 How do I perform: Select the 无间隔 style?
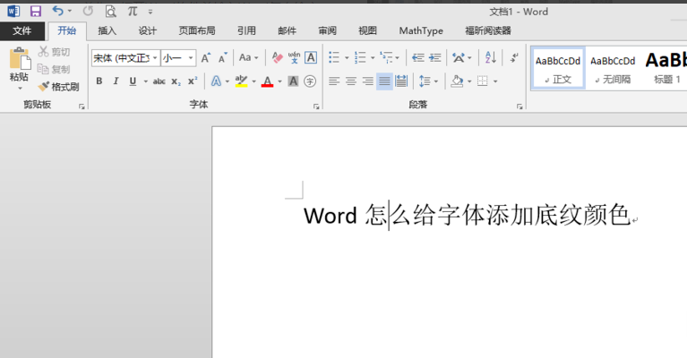pyautogui.click(x=613, y=69)
